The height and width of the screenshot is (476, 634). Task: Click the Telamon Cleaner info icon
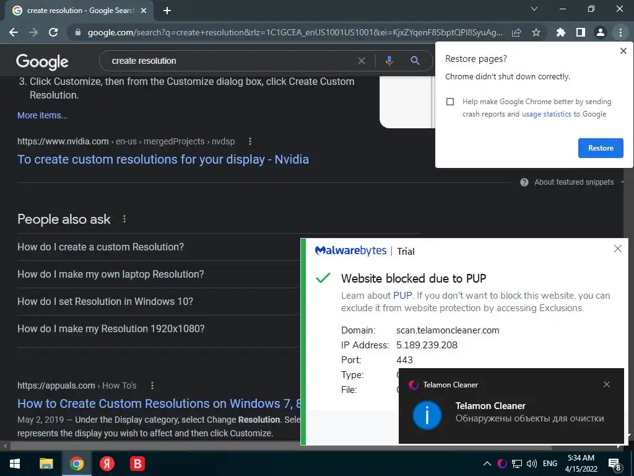(427, 415)
